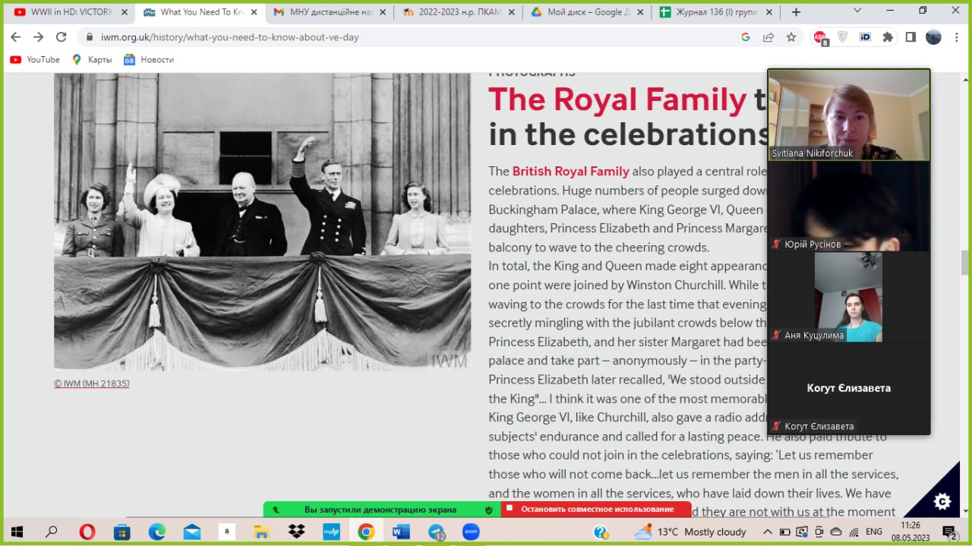
Task: Open the cookie settings gear icon
Action: click(x=942, y=500)
